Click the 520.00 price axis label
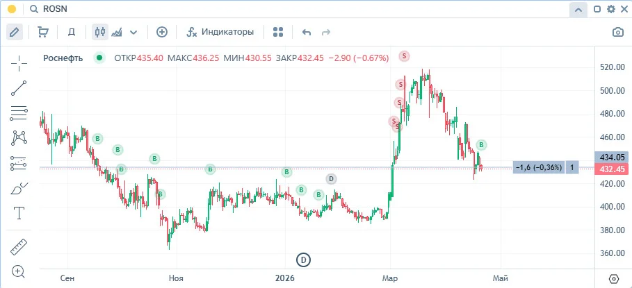 [x=611, y=67]
